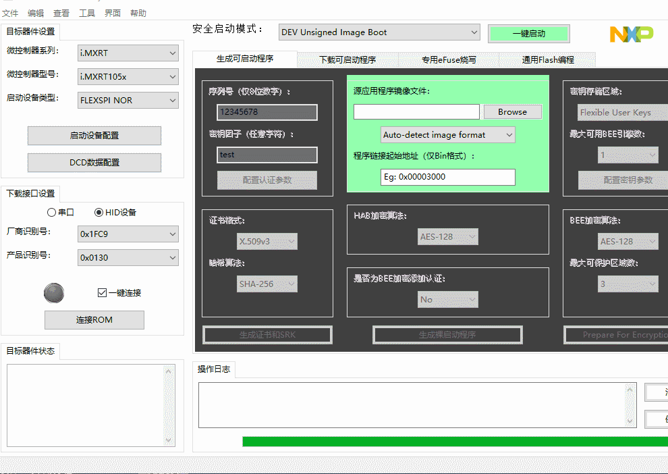
Task: Switch to the 下载可启动程序 tab
Action: coord(347,59)
